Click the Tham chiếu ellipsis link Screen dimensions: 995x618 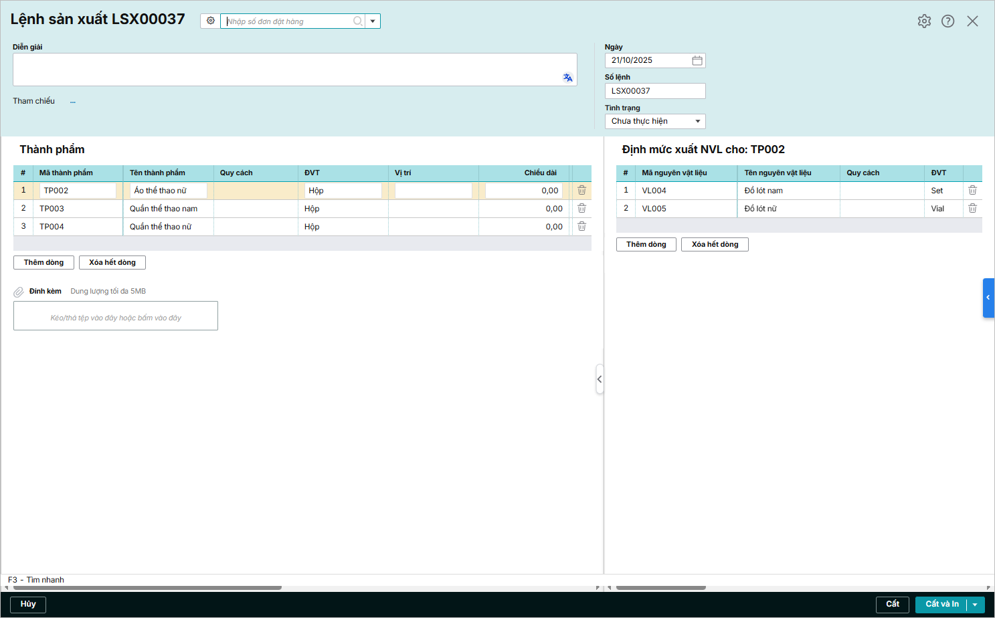pos(73,102)
